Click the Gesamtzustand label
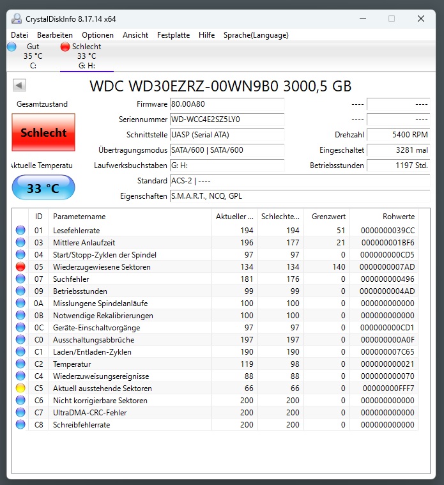This screenshot has height=485, width=444. (x=42, y=104)
